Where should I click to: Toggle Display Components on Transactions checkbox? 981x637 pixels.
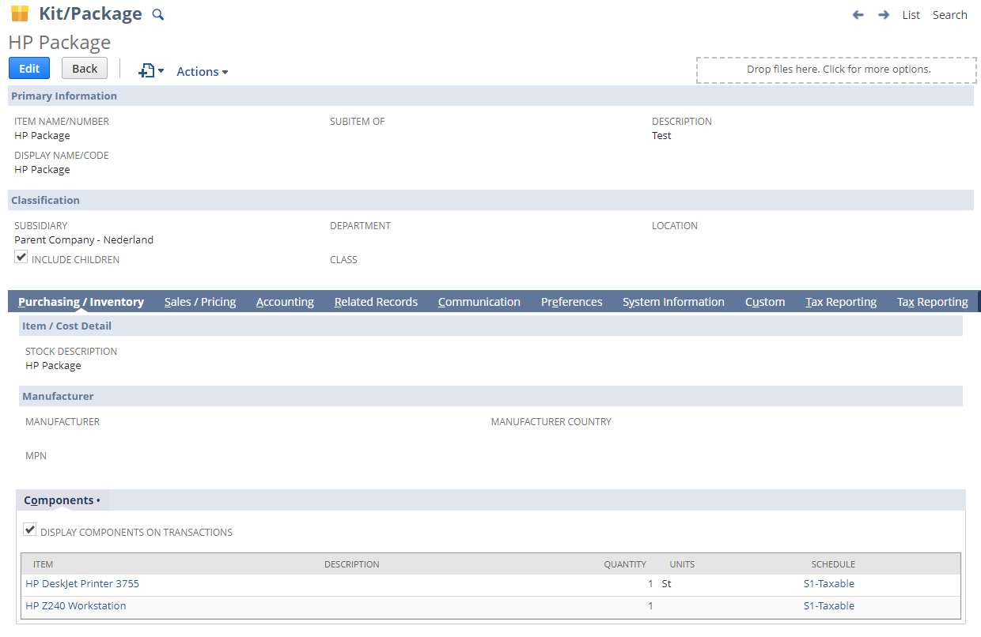(x=30, y=530)
